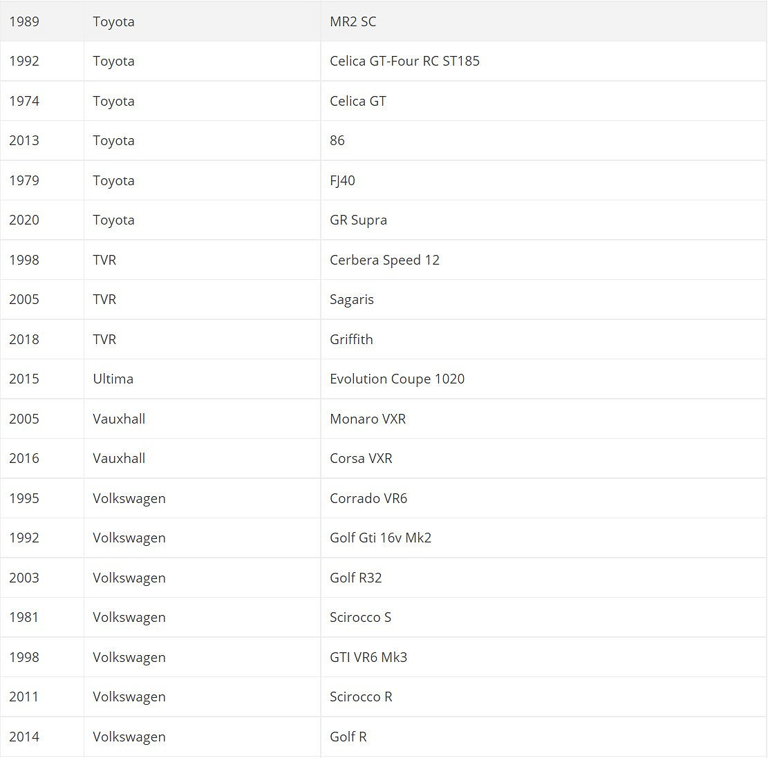Click the Scirocco R cell

[x=361, y=697]
